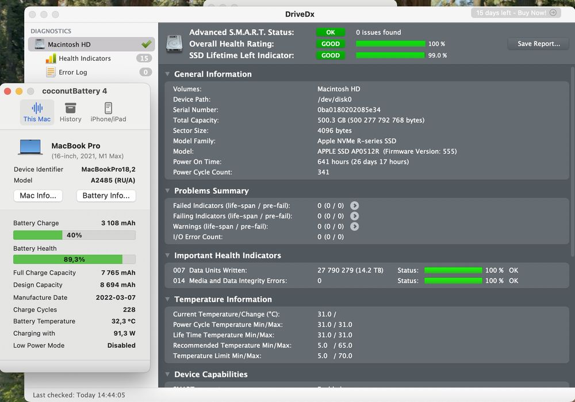Click the Error Log count badge 0
The height and width of the screenshot is (402, 575).
145,72
